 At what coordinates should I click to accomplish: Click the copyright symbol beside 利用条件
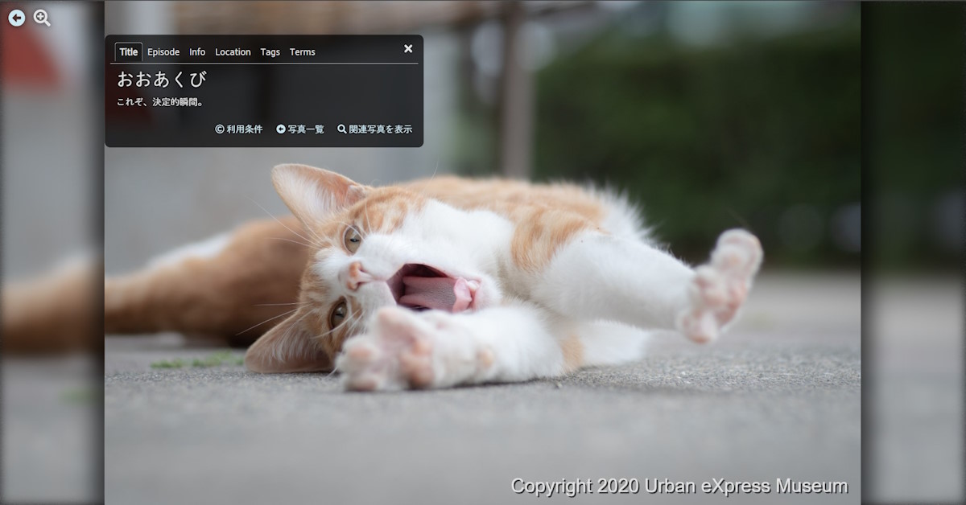tap(220, 129)
